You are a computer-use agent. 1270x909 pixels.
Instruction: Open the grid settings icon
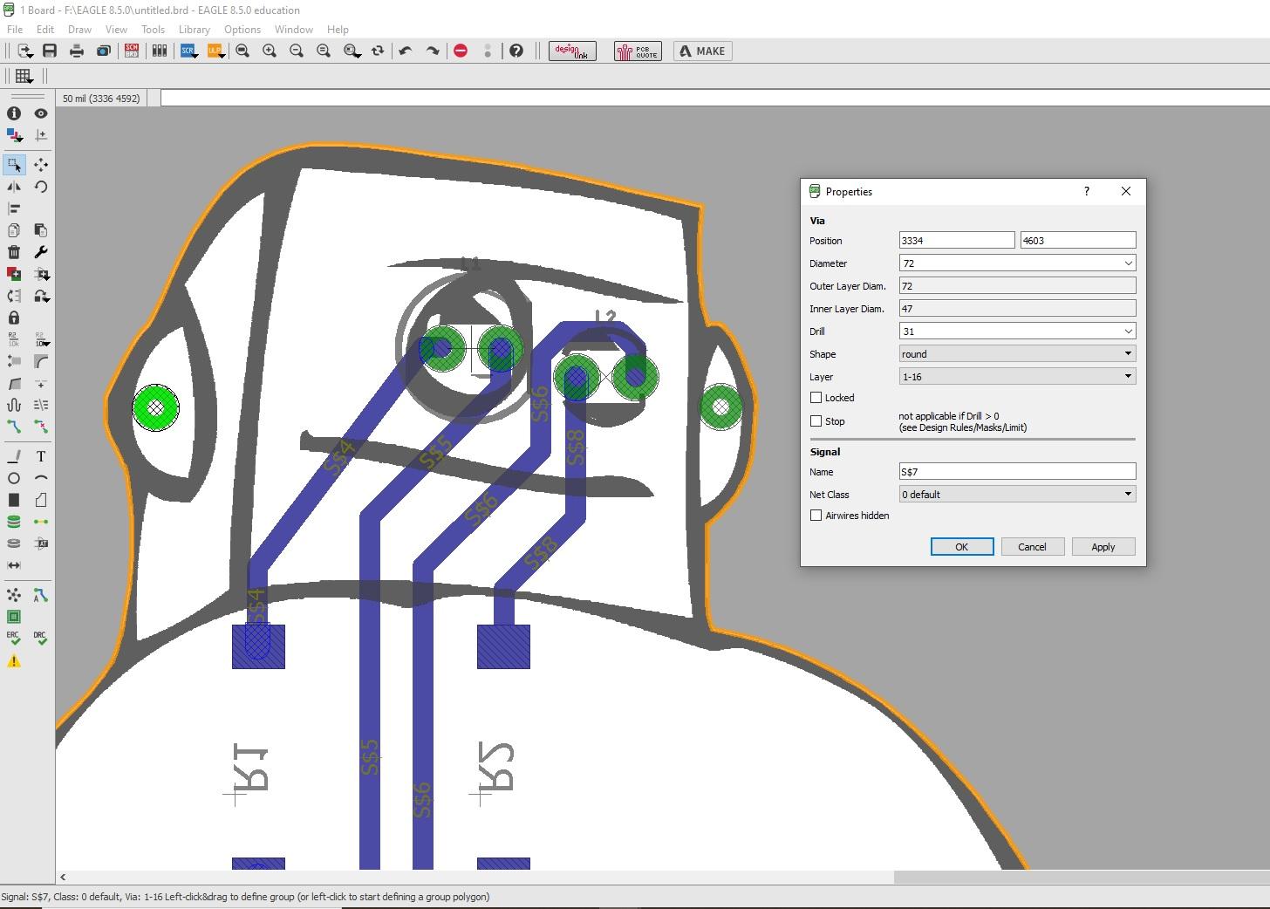(24, 76)
